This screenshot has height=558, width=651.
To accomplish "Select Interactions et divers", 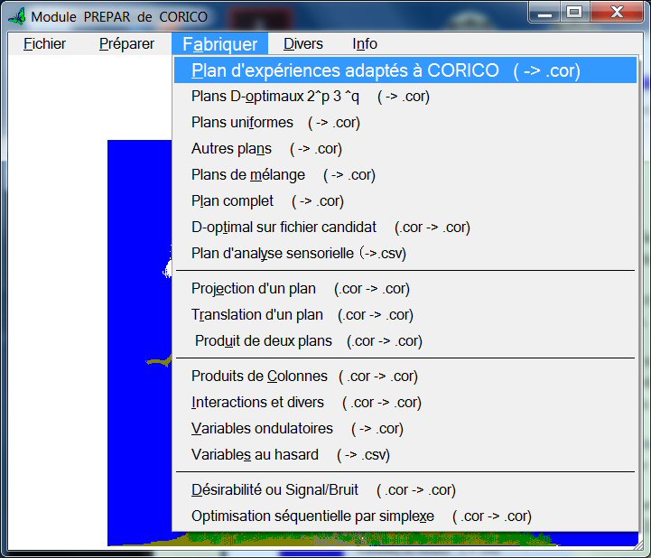I will pos(405,403).
